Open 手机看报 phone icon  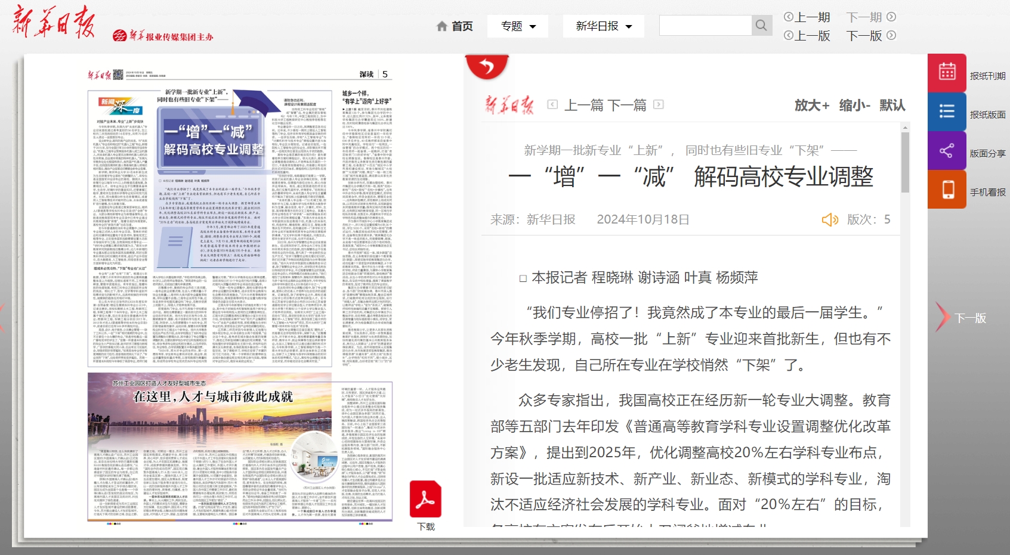[x=947, y=189]
